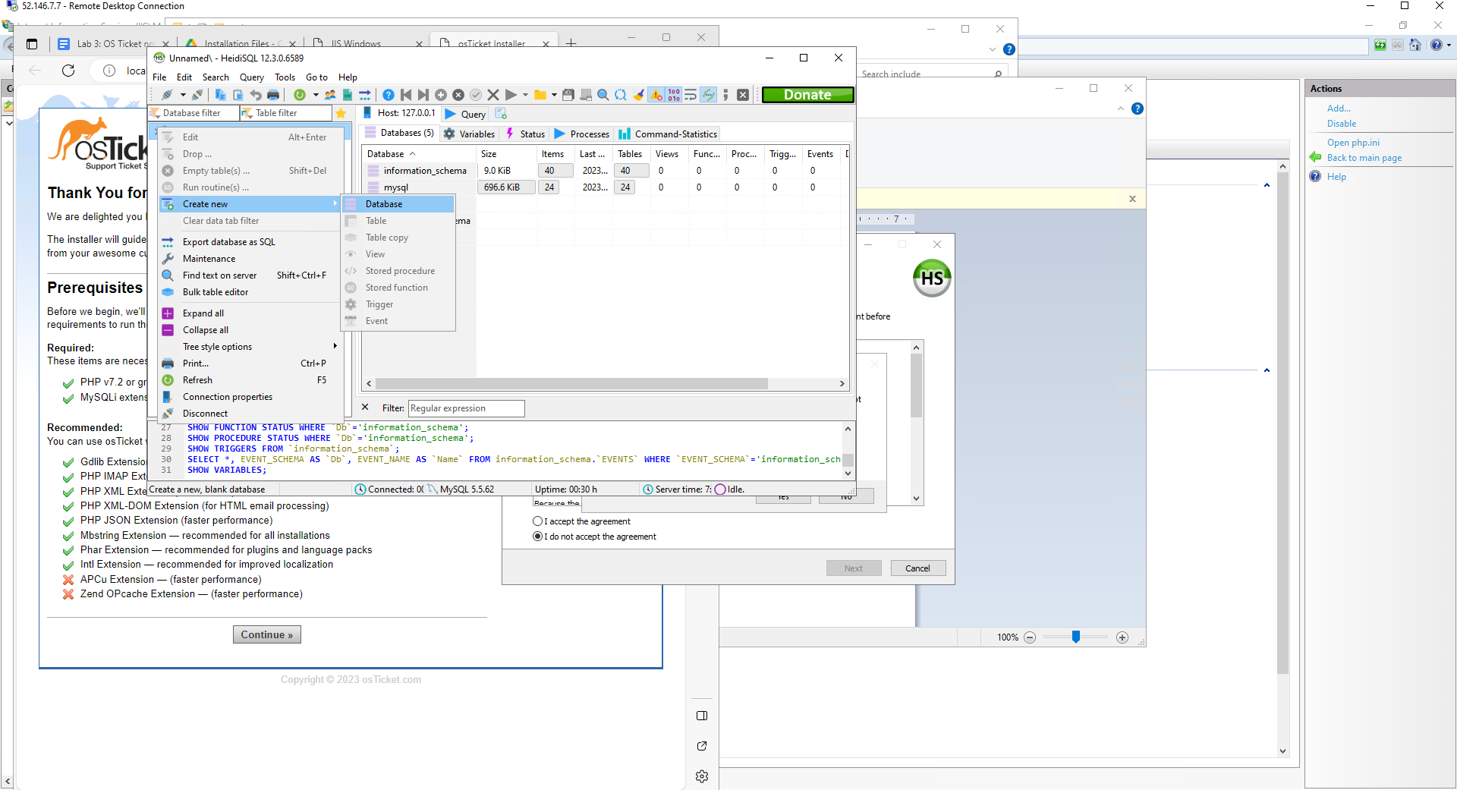Click the favorites star icon beside Table filter

(x=341, y=113)
